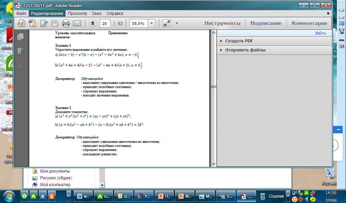Switch to the Комментарии pane

click(x=309, y=23)
